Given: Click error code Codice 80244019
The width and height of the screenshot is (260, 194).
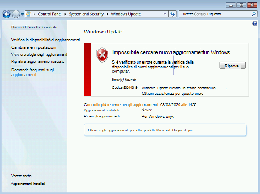Looking at the screenshot, I should tap(125, 87).
